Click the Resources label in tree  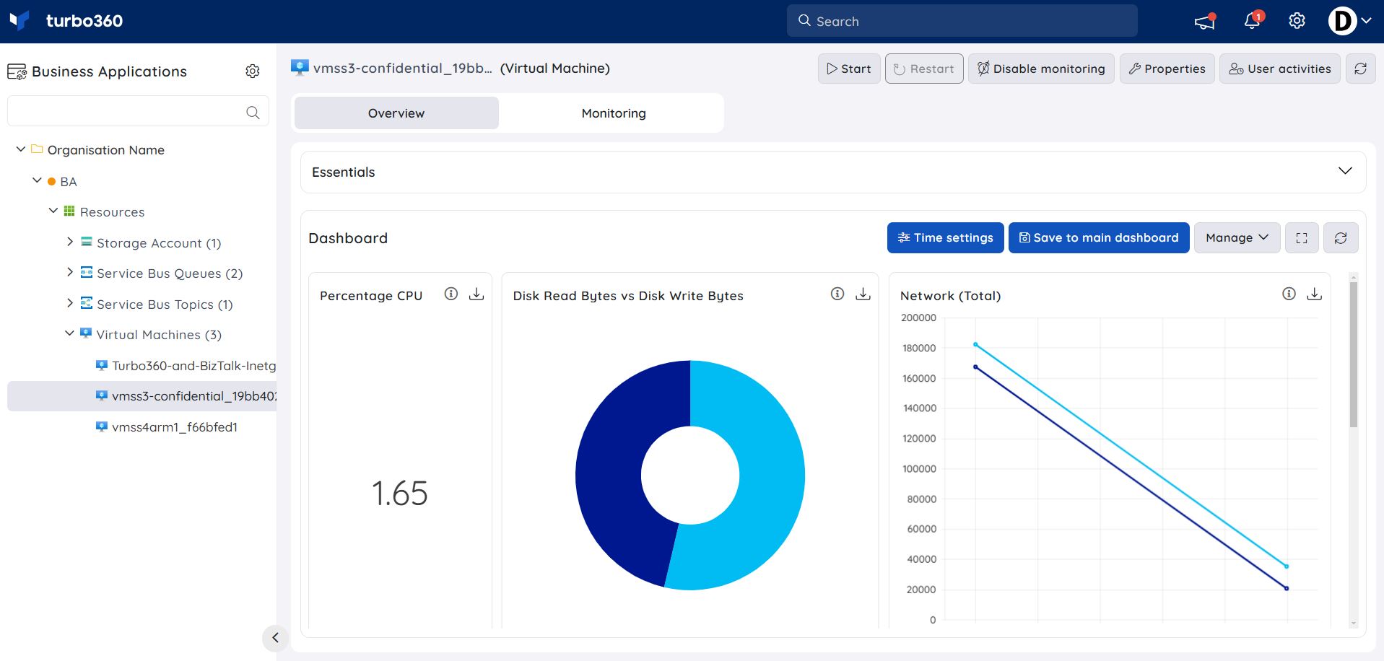pyautogui.click(x=112, y=212)
